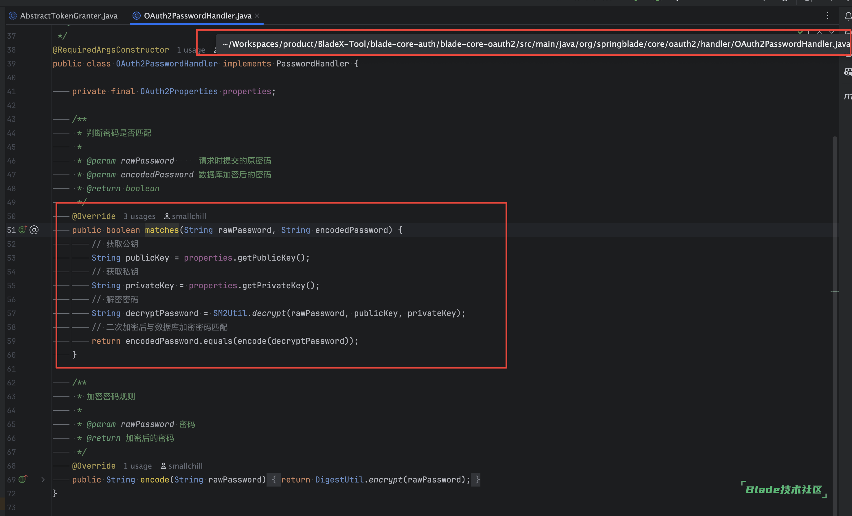The height and width of the screenshot is (516, 852).
Task: Click the @Override annotation on line 68
Action: pos(94,466)
